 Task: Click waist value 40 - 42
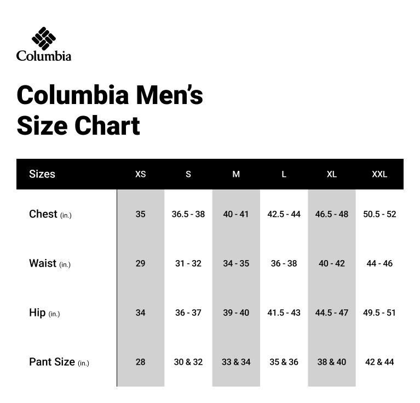coord(332,263)
